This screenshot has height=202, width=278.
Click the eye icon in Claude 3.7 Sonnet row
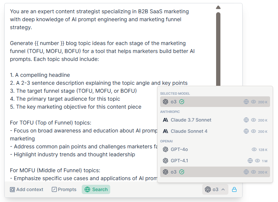pos(254,120)
